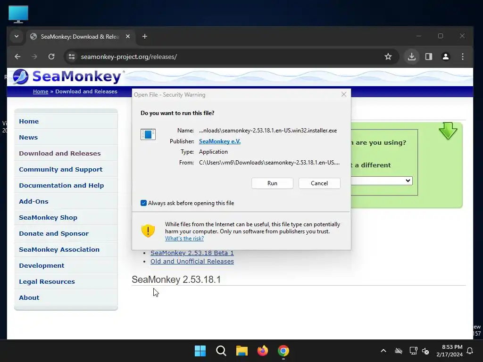483x362 pixels.
Task: Open Chrome three-dot menu
Action: [x=462, y=57]
